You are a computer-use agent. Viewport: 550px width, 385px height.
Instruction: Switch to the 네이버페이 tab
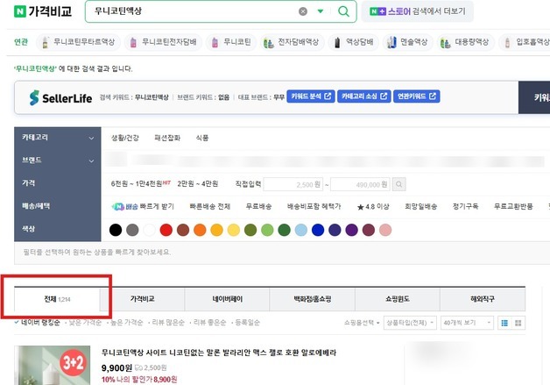pos(228,299)
